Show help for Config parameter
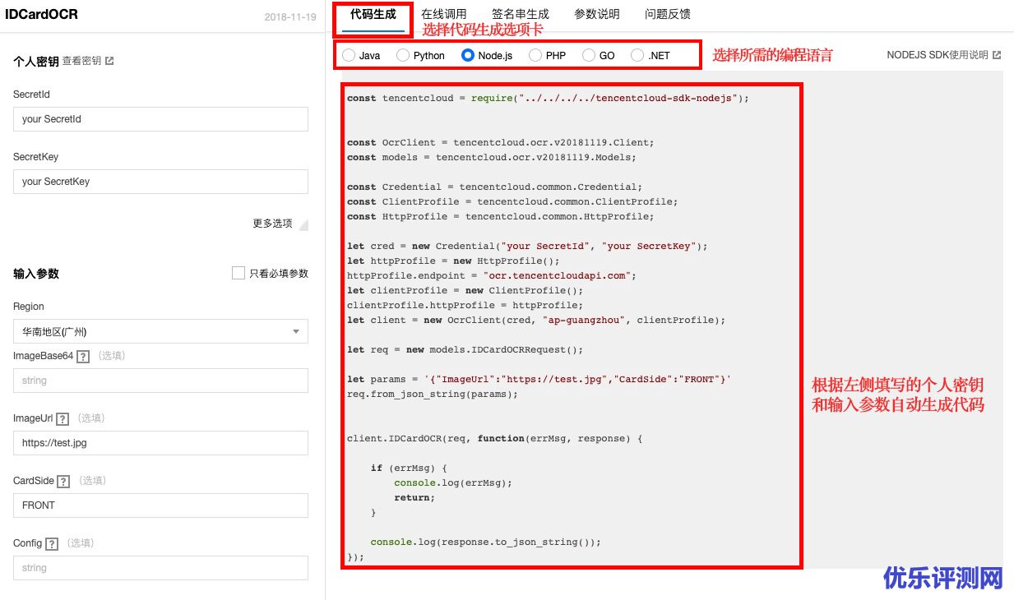This screenshot has height=600, width=1014. click(52, 544)
